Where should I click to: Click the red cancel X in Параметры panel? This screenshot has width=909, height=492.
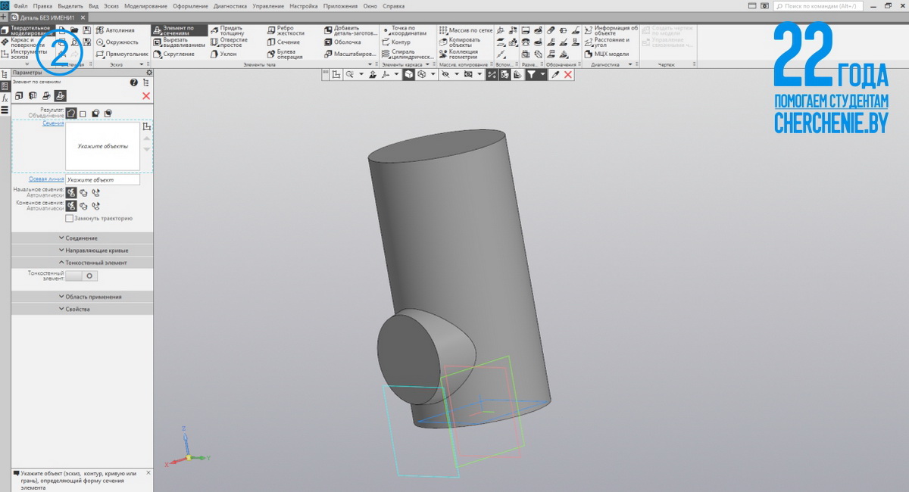146,96
